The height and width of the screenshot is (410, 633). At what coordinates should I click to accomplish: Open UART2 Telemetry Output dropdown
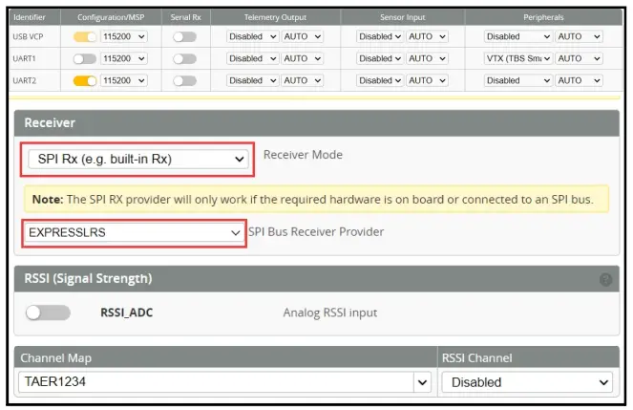point(253,80)
